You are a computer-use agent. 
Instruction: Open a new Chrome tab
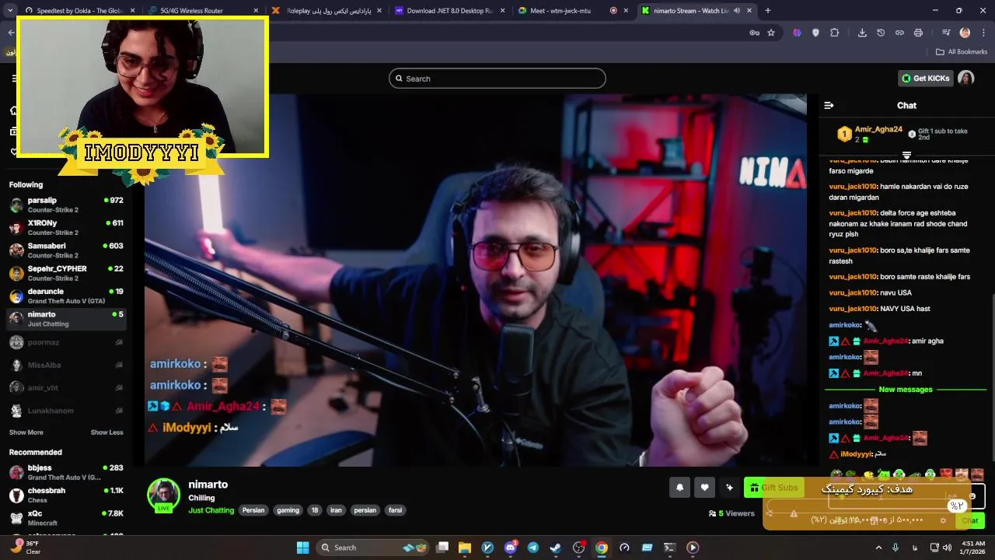coord(768,11)
